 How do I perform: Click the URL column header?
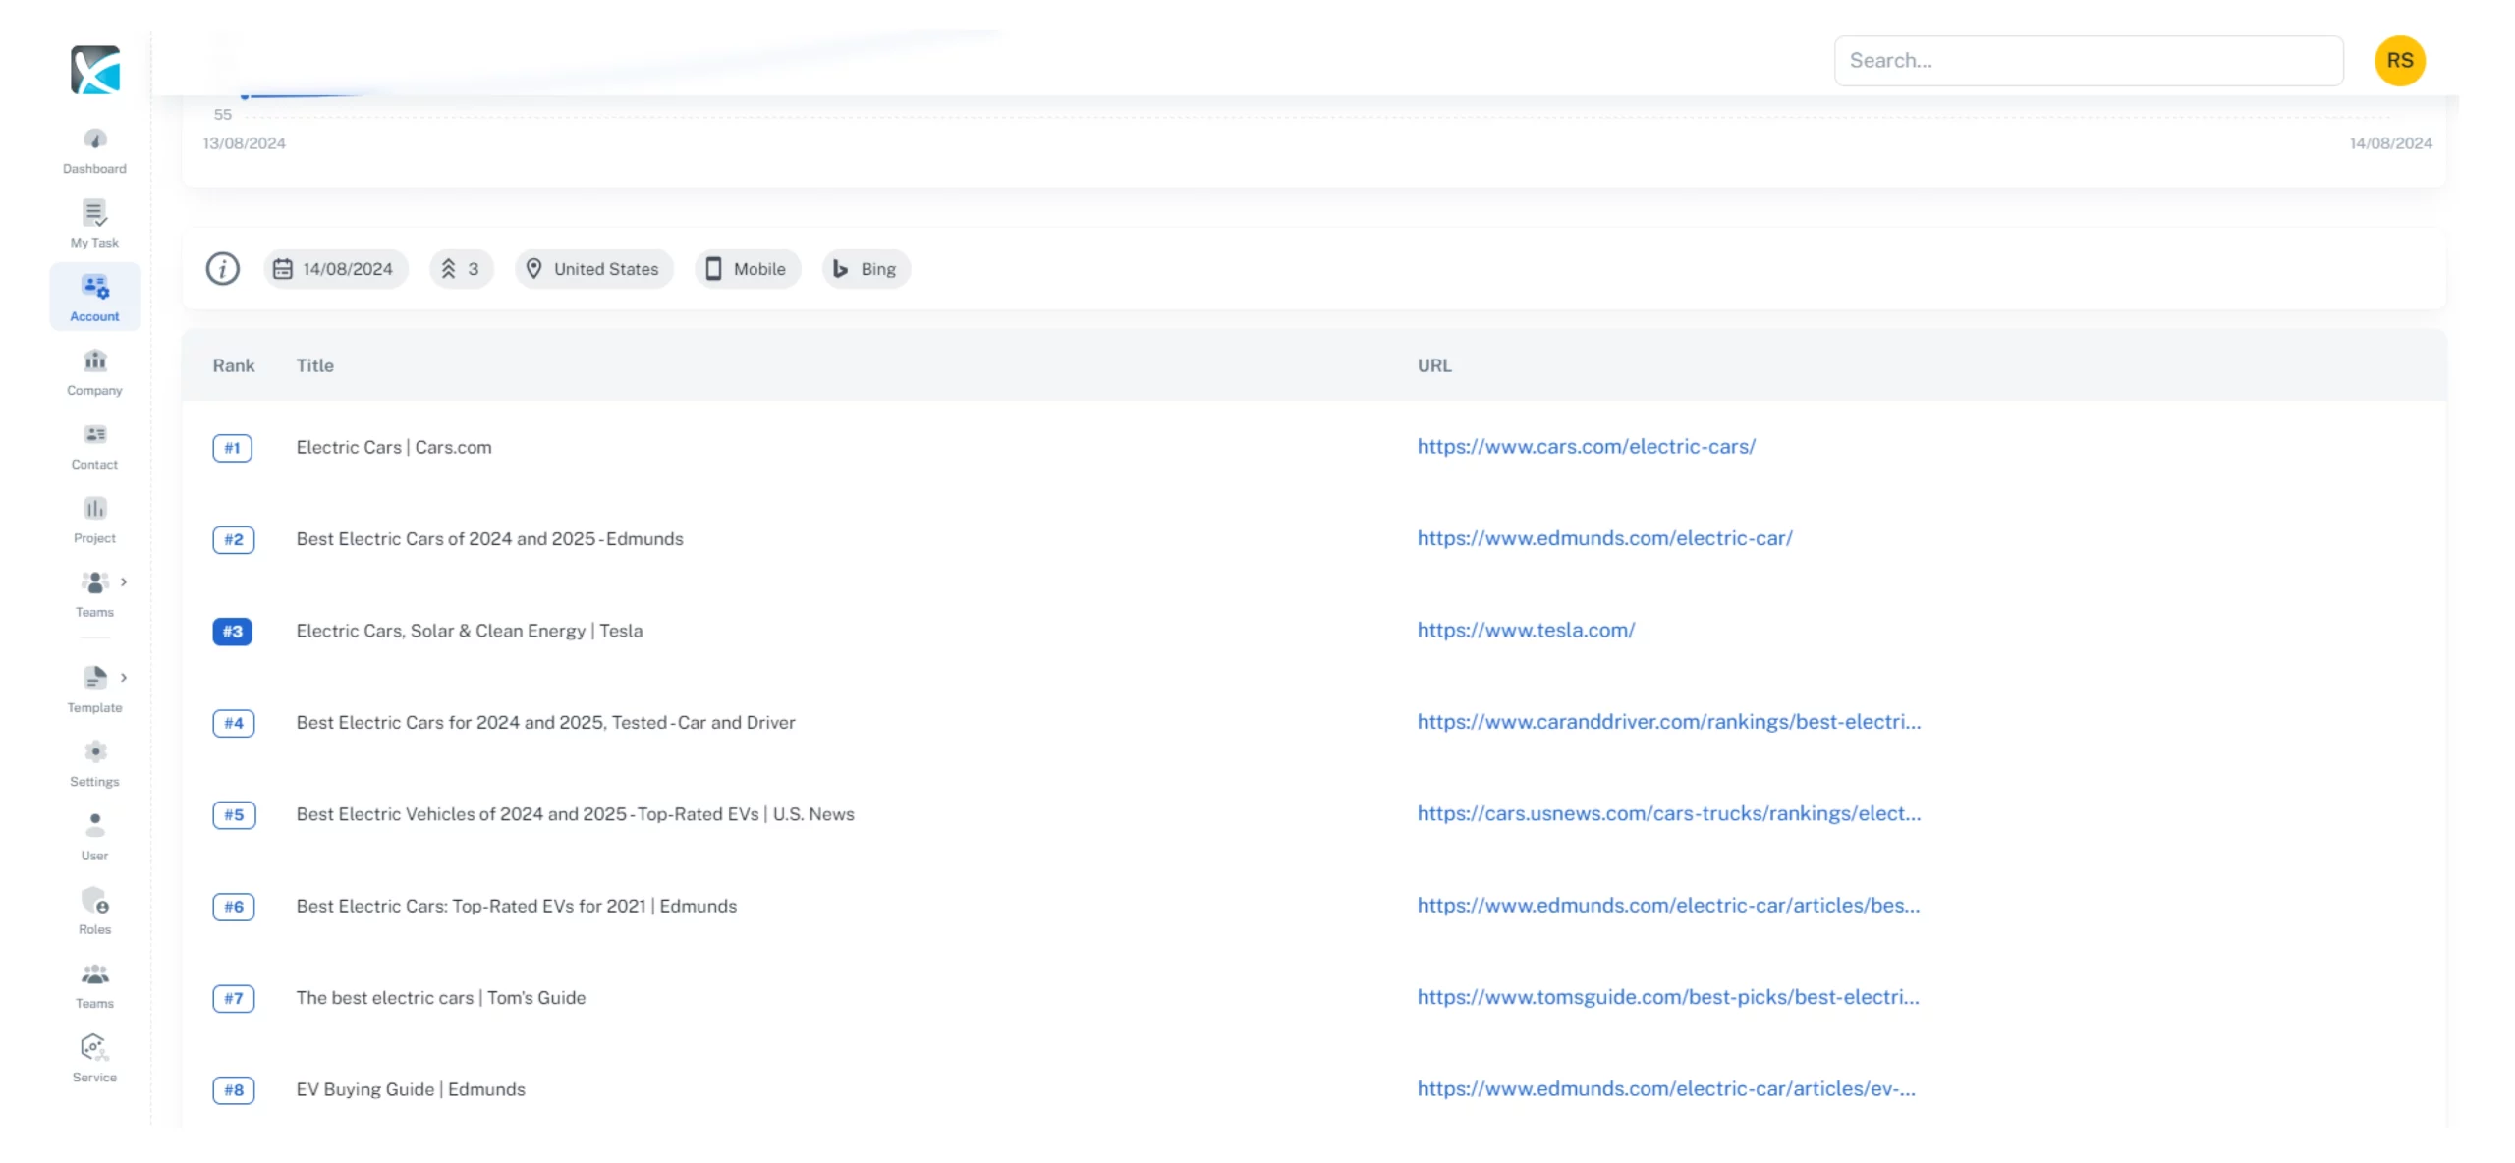click(x=1433, y=365)
